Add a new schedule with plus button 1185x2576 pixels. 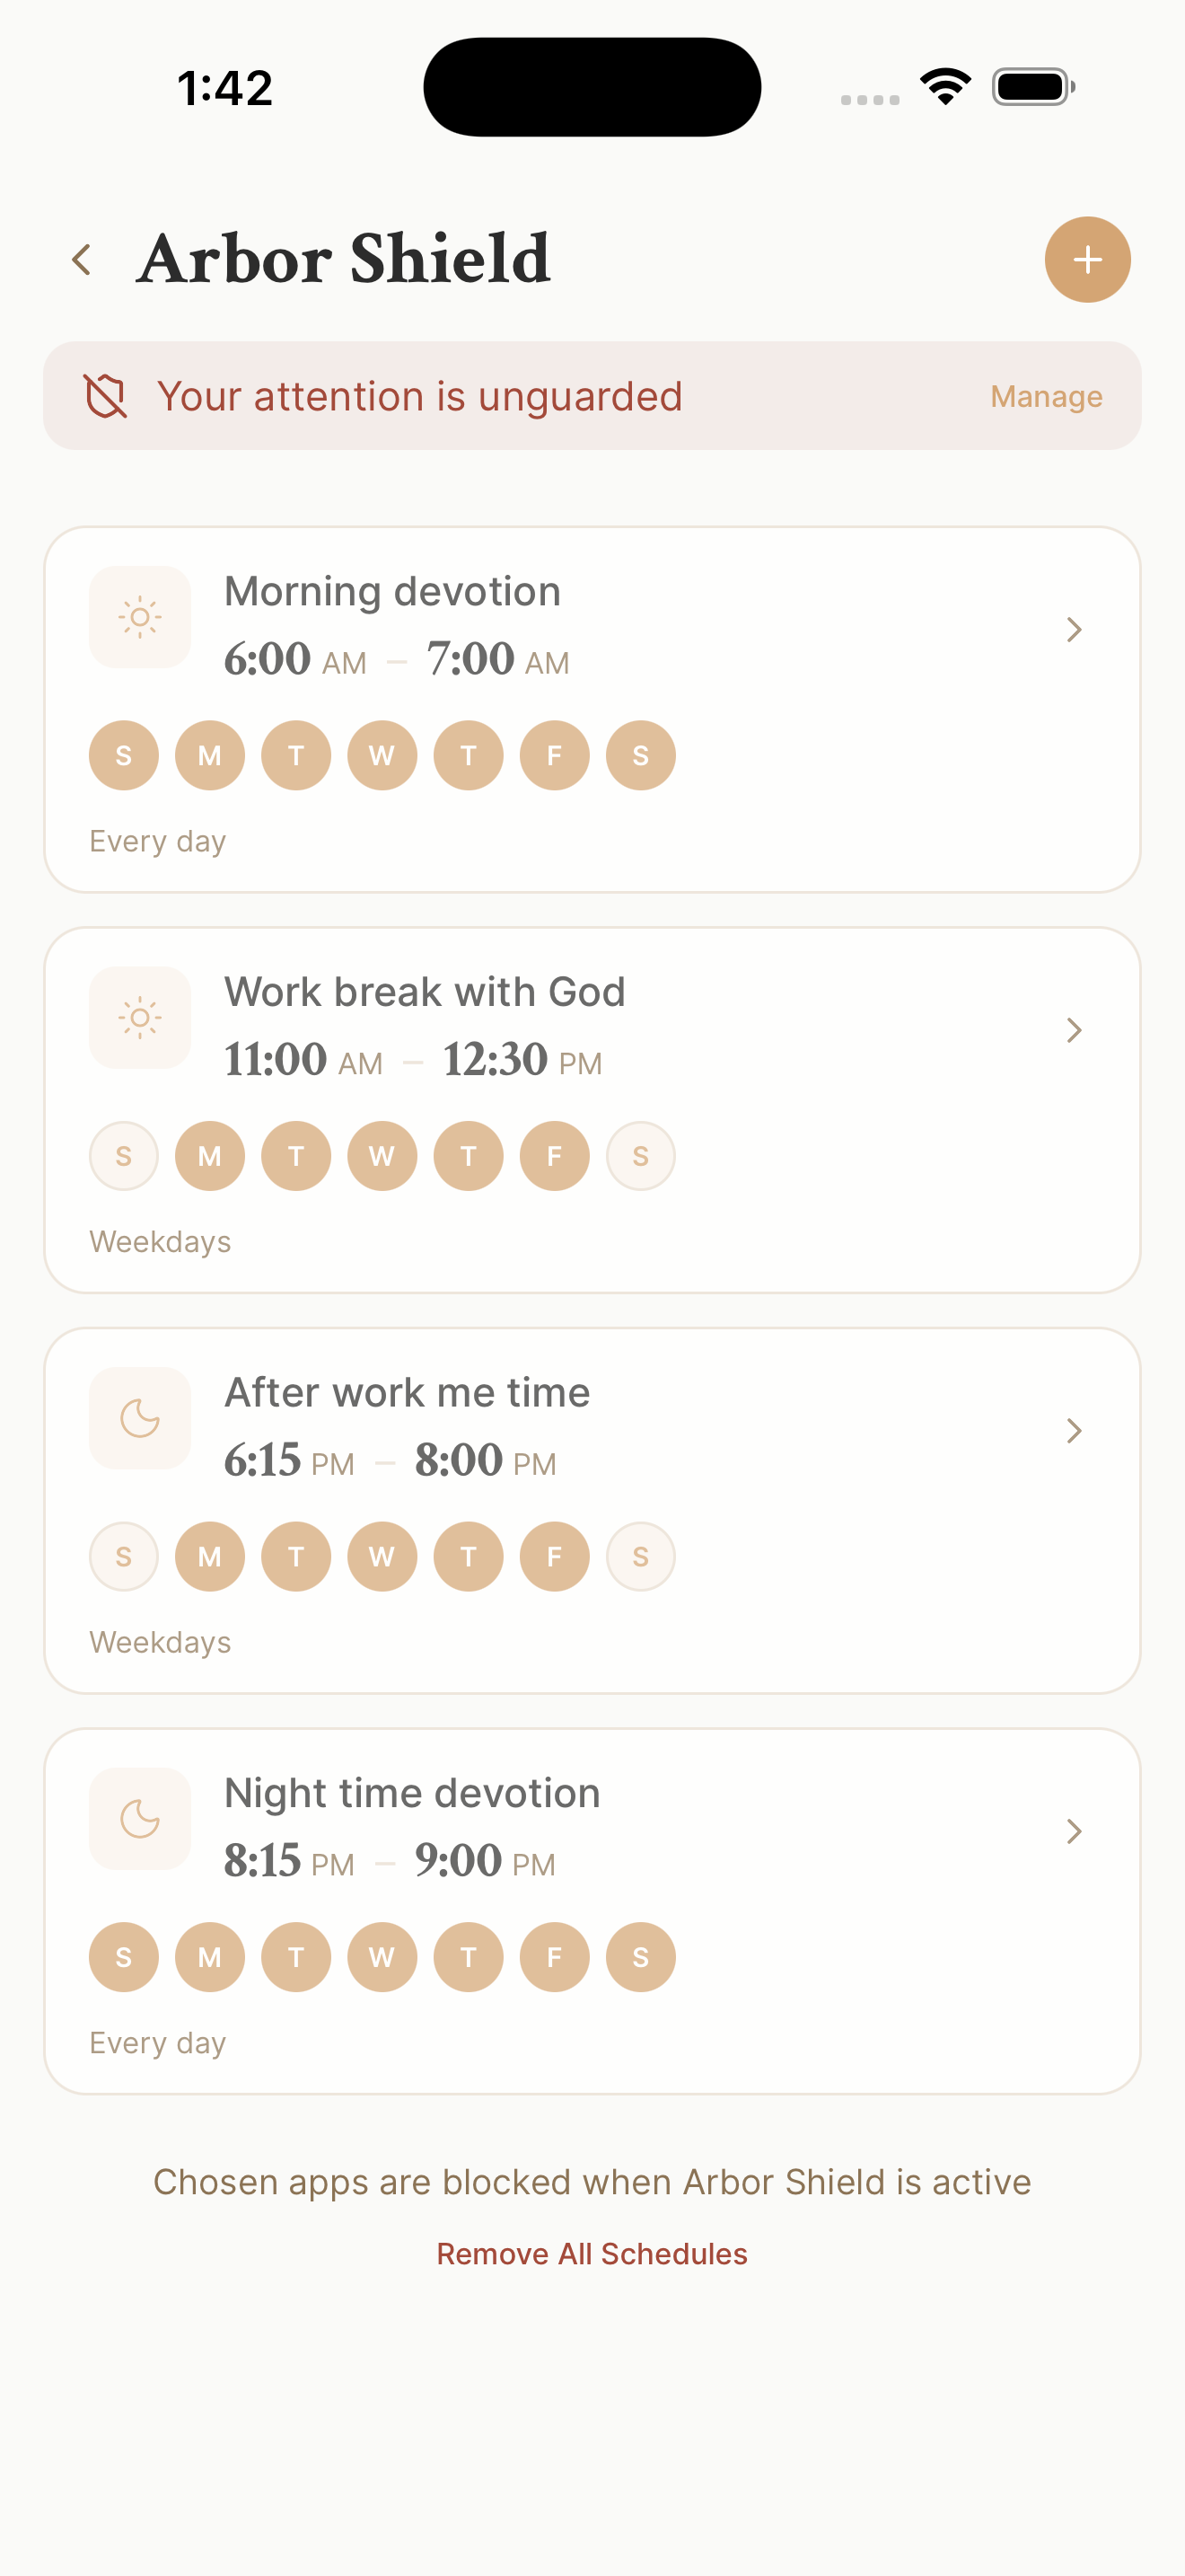1087,260
